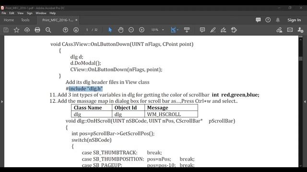Click the stamp tool icon
Screen dimensions: 307x172
(x=234, y=30)
